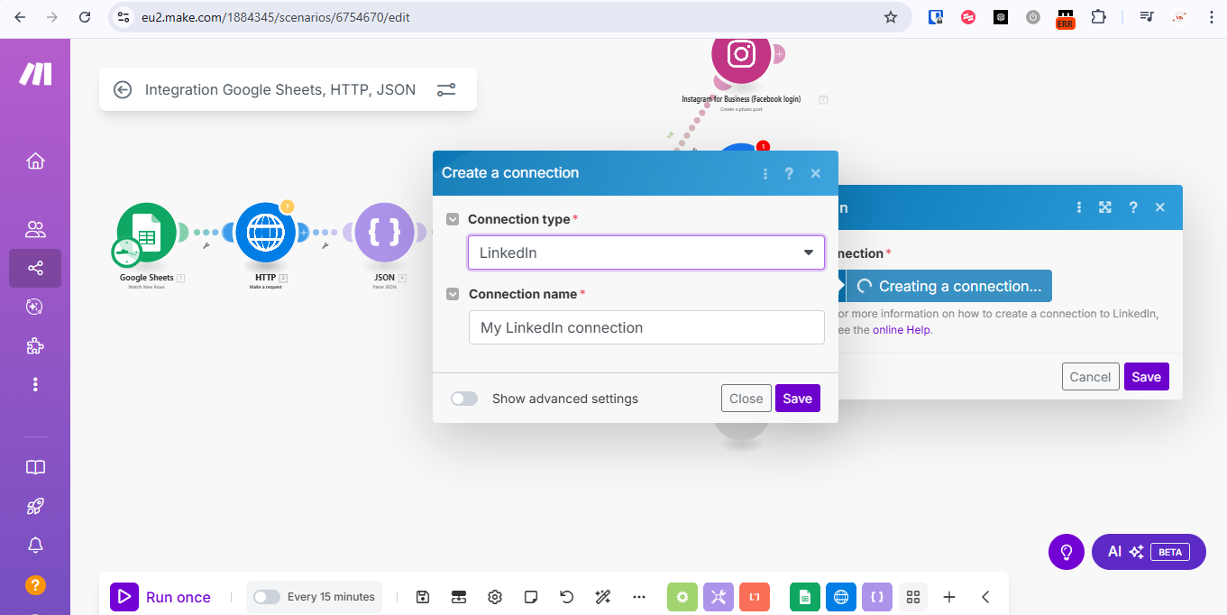Screen dimensions: 1227x615
Task: Open the scenario inputs icon in bottom toolbar
Action: pos(459,597)
